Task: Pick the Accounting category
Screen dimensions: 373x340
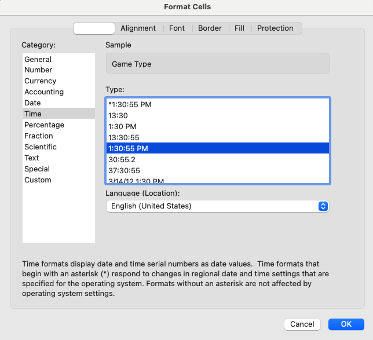Action: click(44, 92)
